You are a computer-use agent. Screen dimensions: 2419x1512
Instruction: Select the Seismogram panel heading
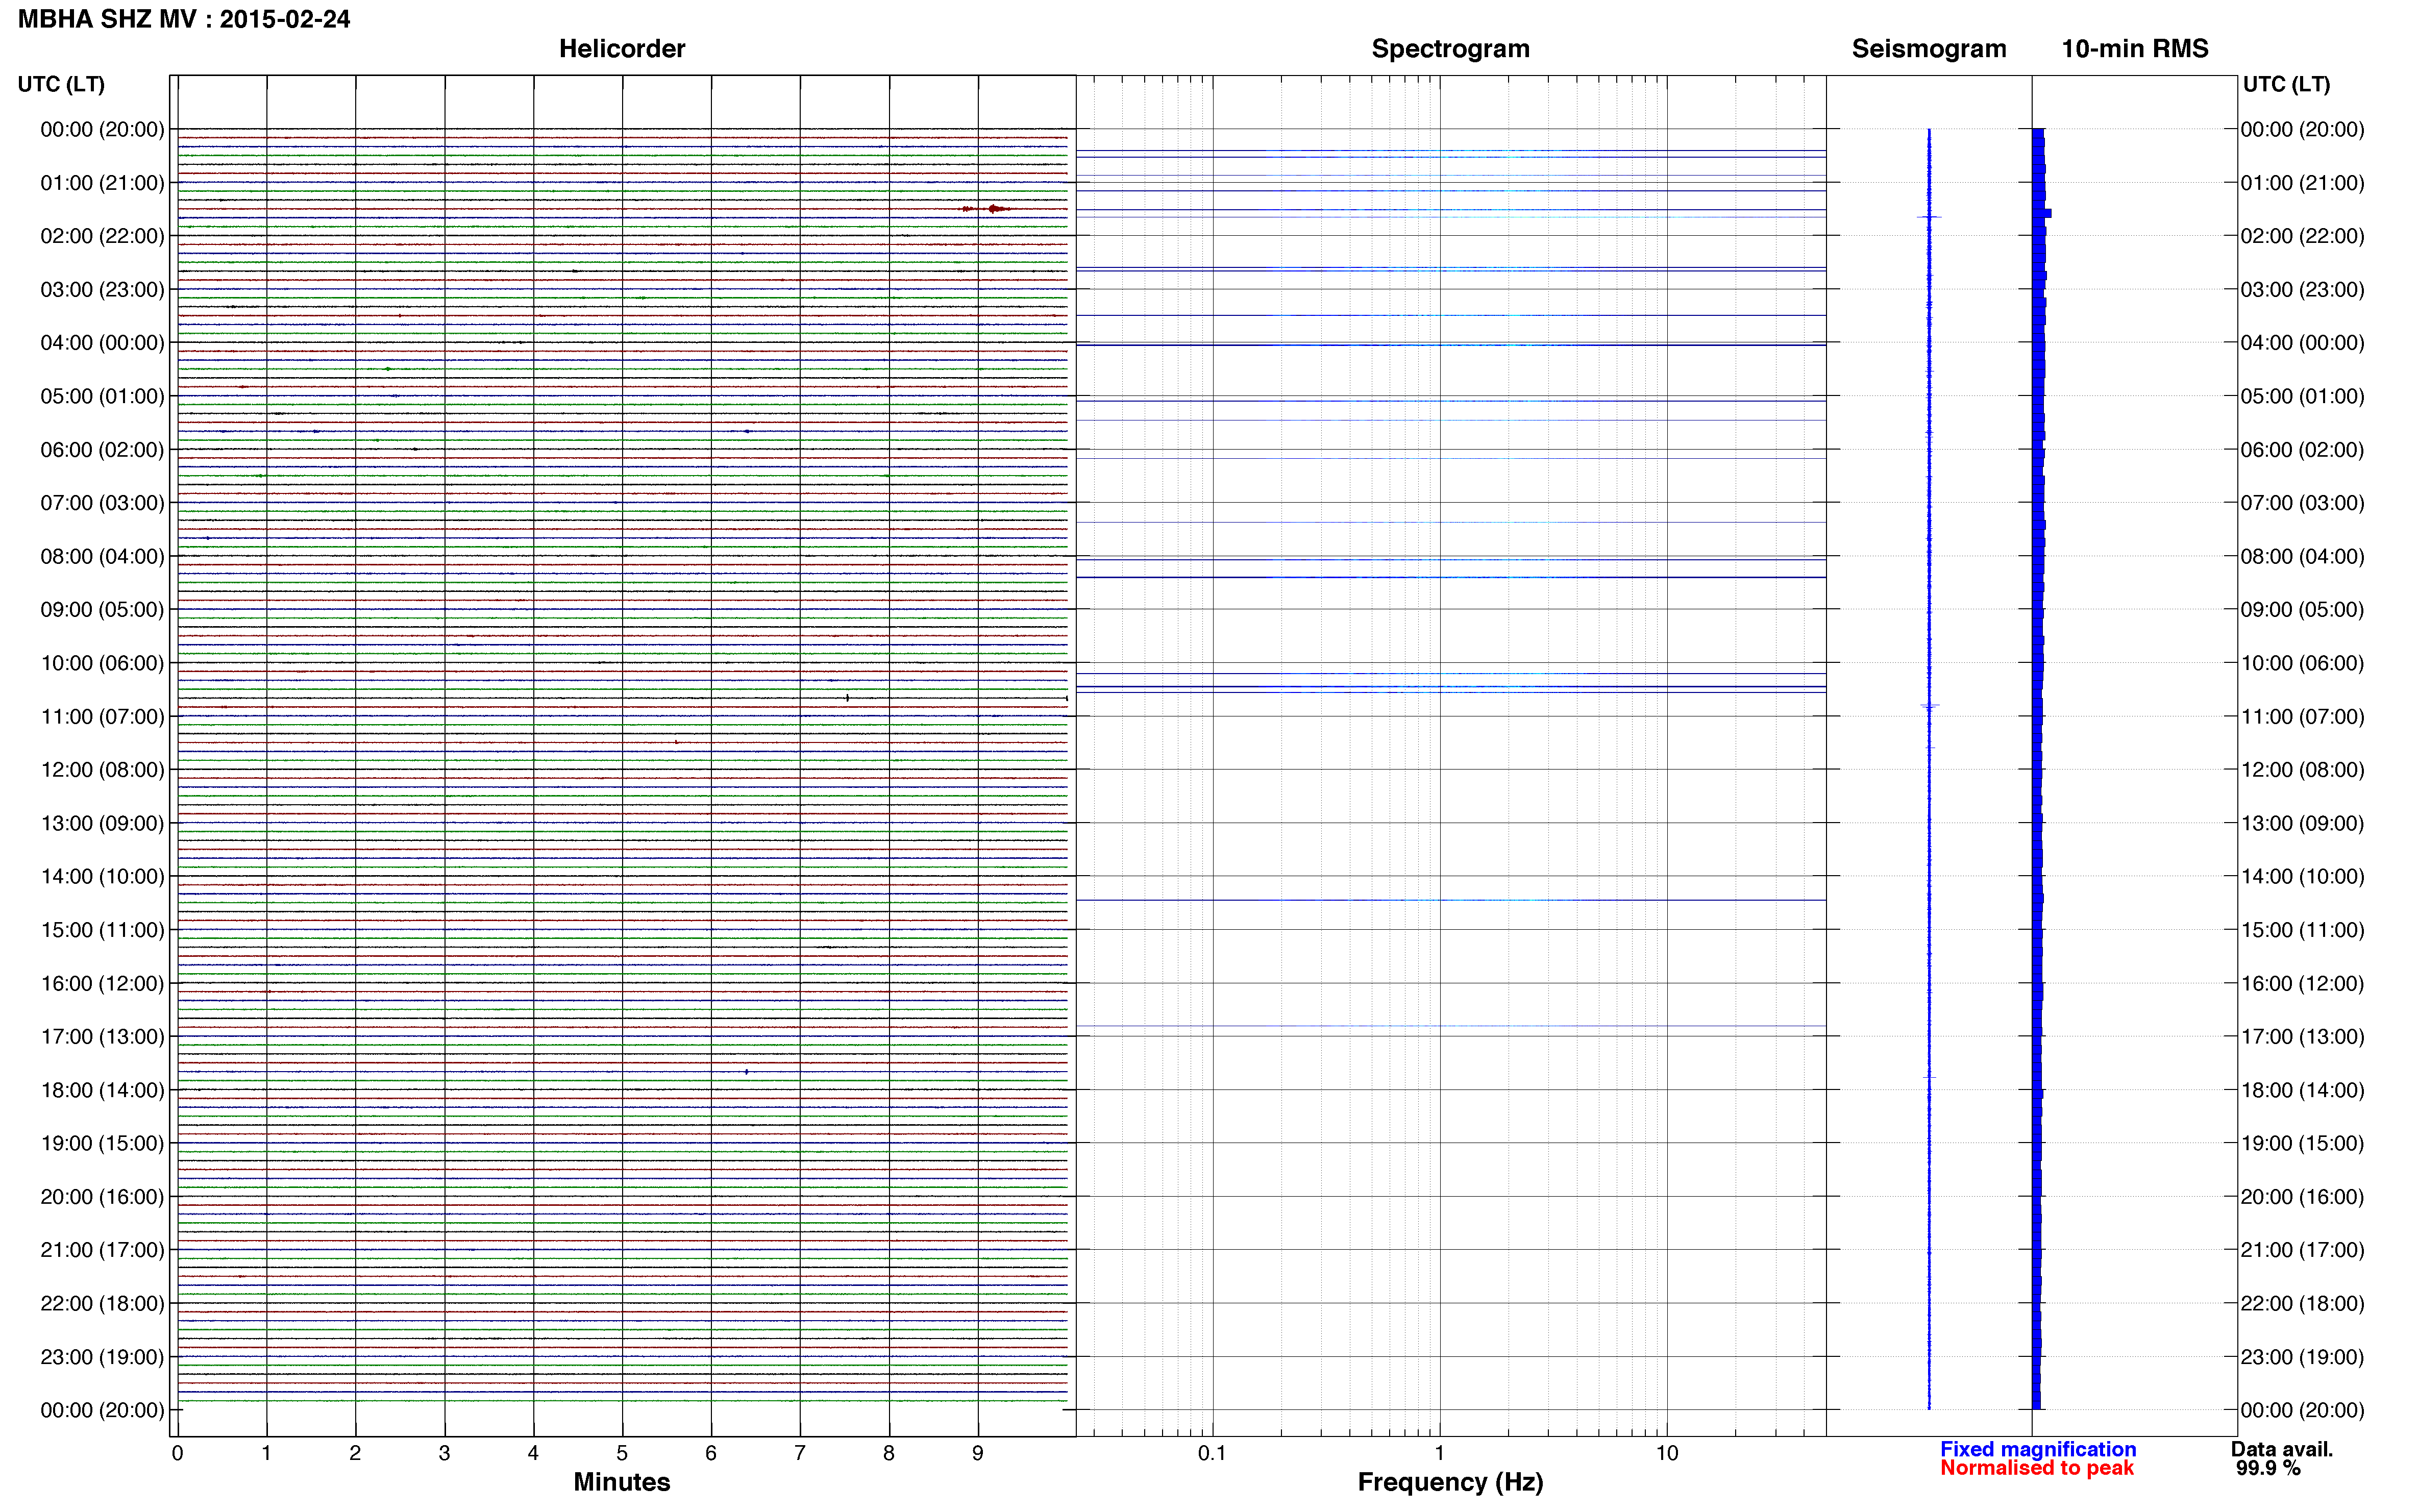tap(1929, 49)
